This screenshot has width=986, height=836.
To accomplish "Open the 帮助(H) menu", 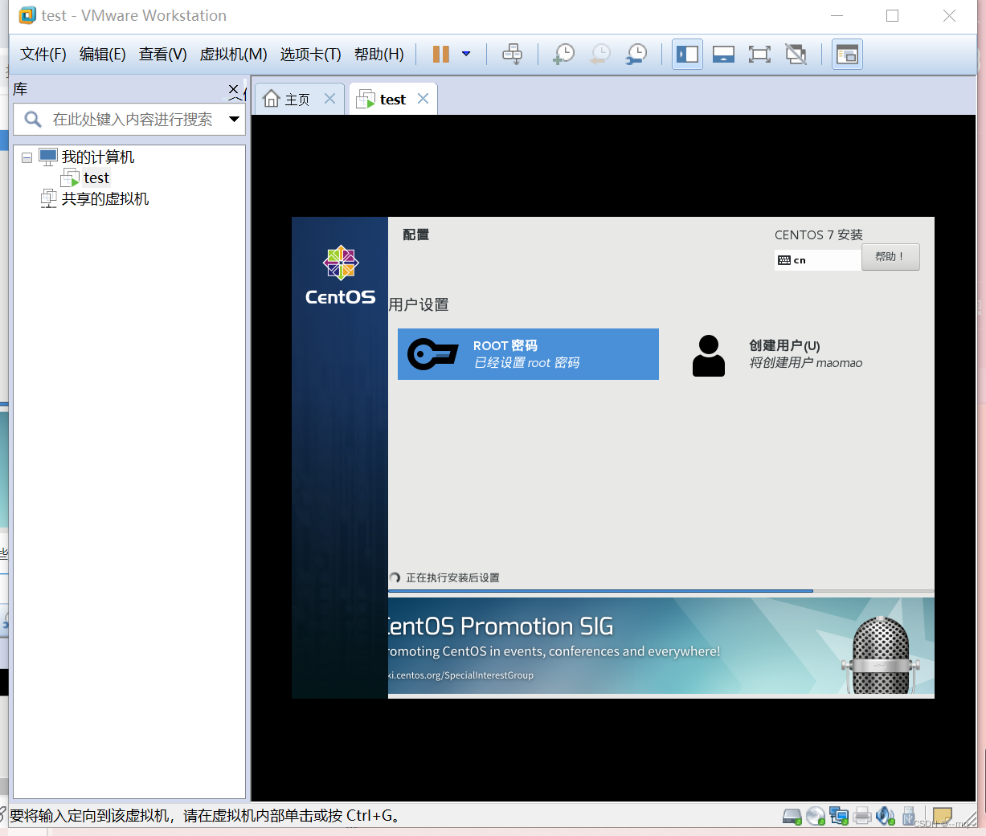I will [378, 54].
